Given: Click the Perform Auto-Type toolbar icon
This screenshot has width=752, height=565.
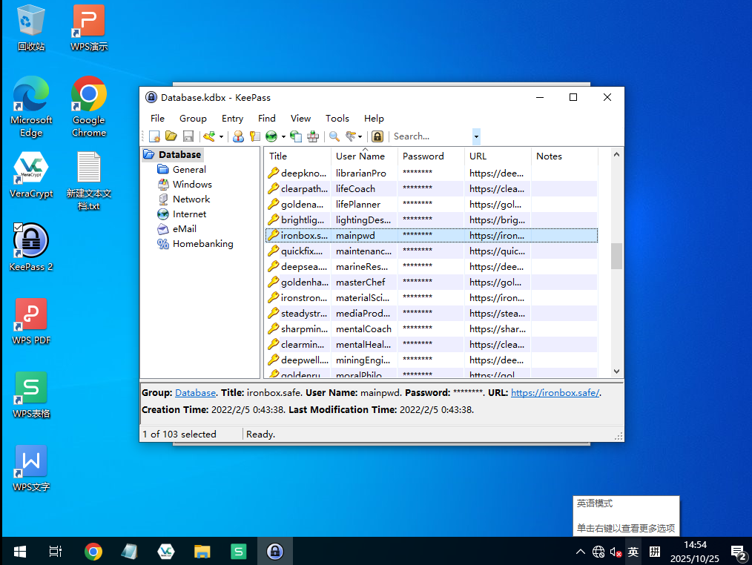Looking at the screenshot, I should click(312, 136).
